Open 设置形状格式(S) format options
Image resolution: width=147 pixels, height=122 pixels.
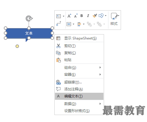(x=79, y=111)
